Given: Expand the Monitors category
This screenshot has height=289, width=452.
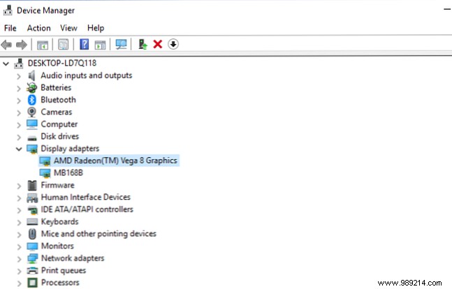Looking at the screenshot, I should [19, 247].
